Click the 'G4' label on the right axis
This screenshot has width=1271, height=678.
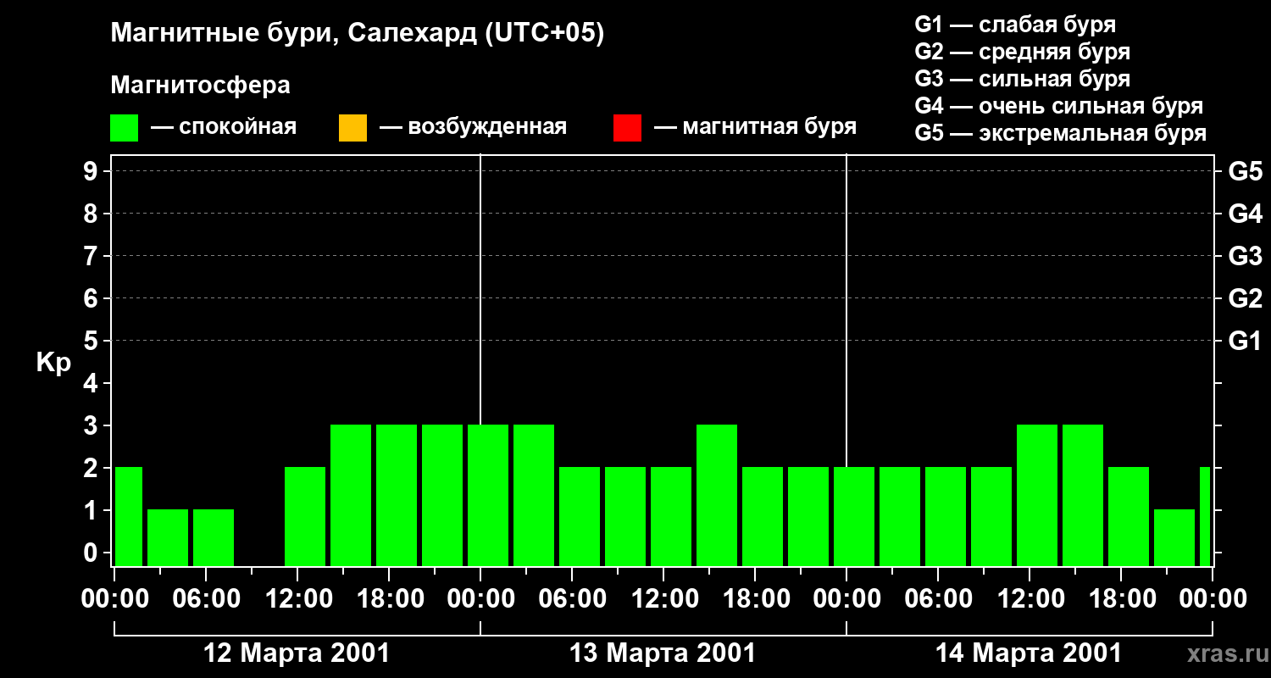pos(1245,214)
